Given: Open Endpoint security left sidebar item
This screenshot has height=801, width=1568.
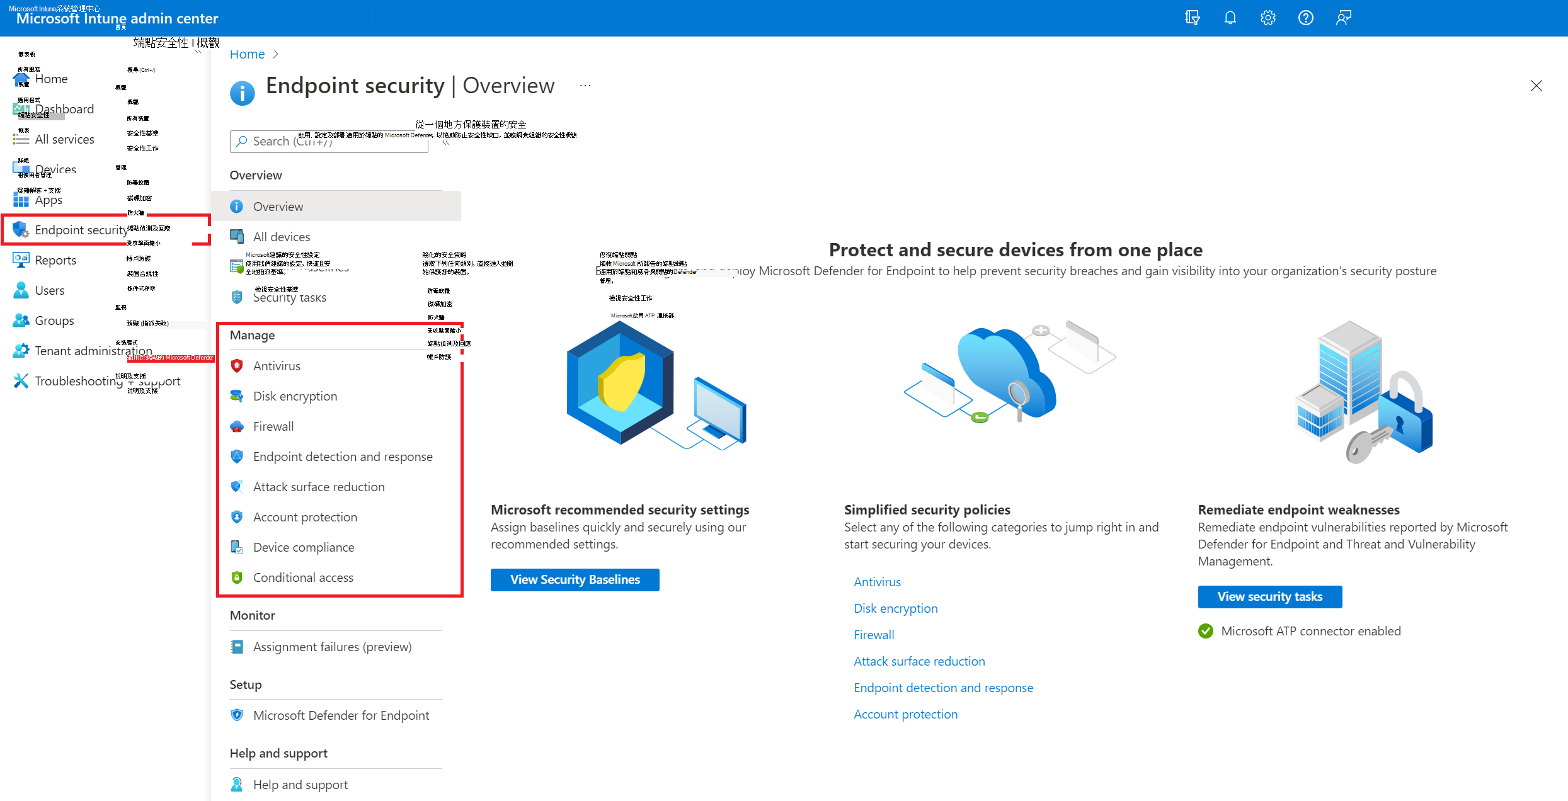Looking at the screenshot, I should [77, 229].
